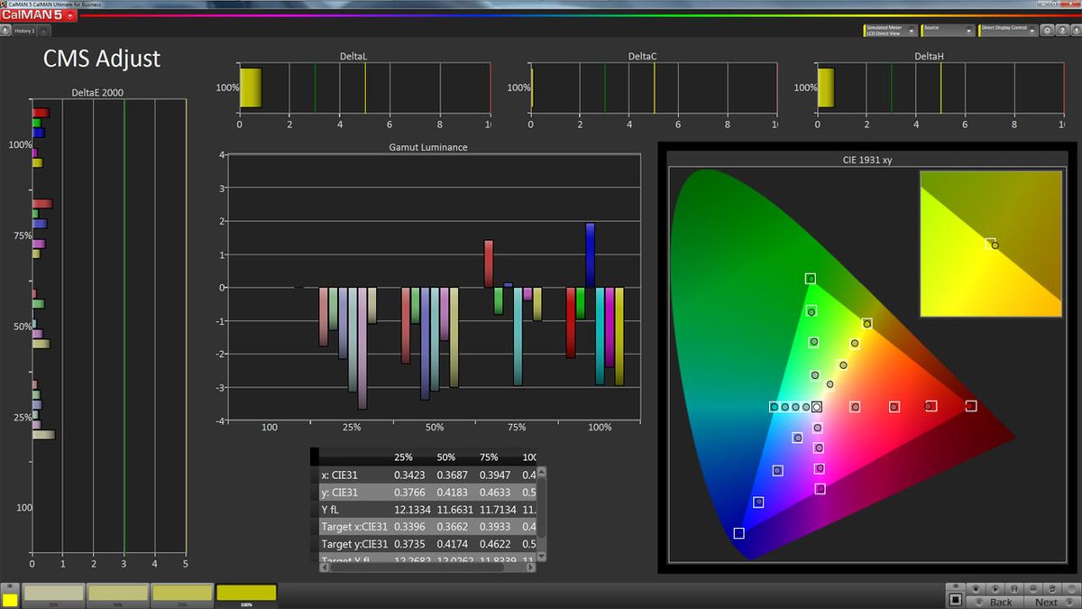Screen dimensions: 1082x609
Task: Click the refresh measurement icon
Action: 1052,589
